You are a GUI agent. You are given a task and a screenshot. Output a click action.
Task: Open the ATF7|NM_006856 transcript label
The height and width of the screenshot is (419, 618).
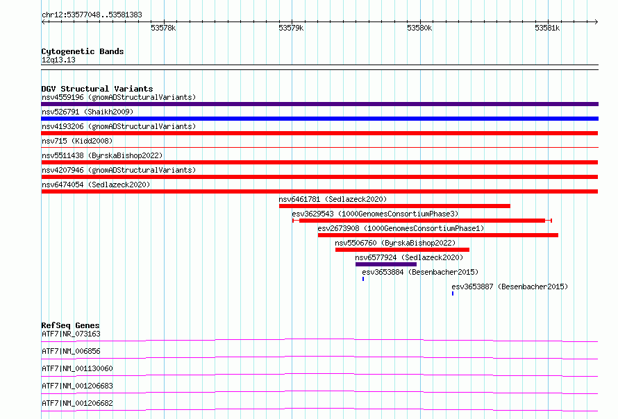click(x=71, y=351)
